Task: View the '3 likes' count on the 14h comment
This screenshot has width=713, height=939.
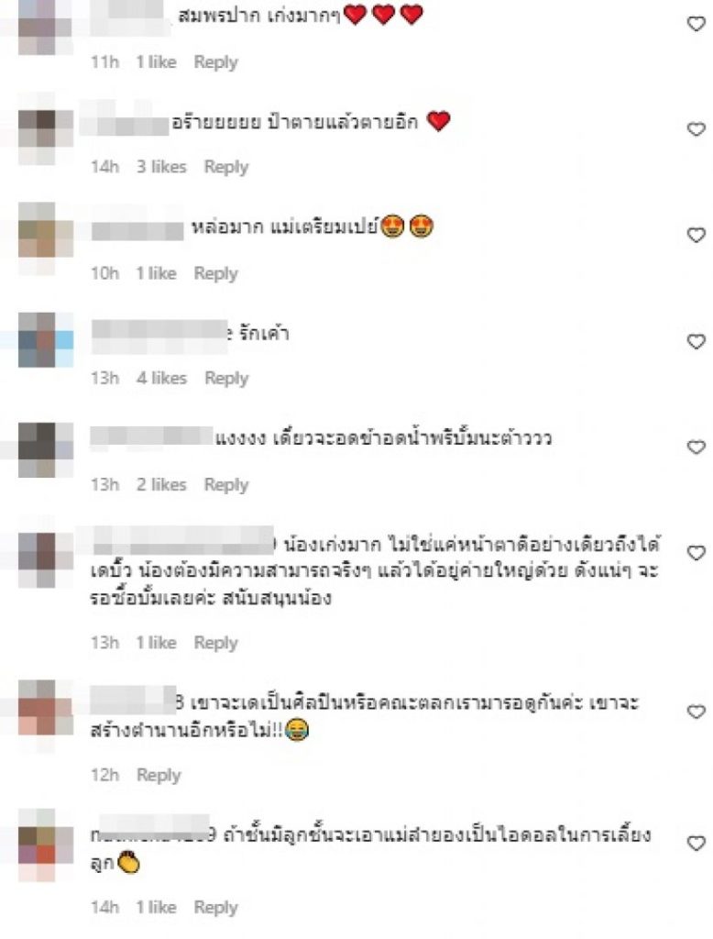Action: tap(161, 167)
